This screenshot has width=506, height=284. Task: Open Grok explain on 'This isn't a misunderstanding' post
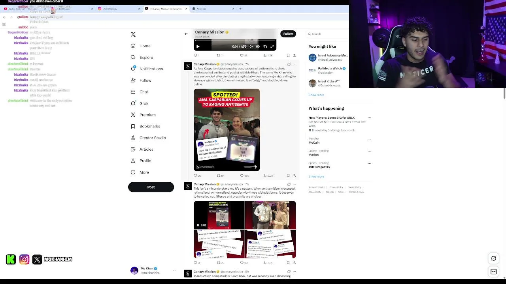[289, 184]
